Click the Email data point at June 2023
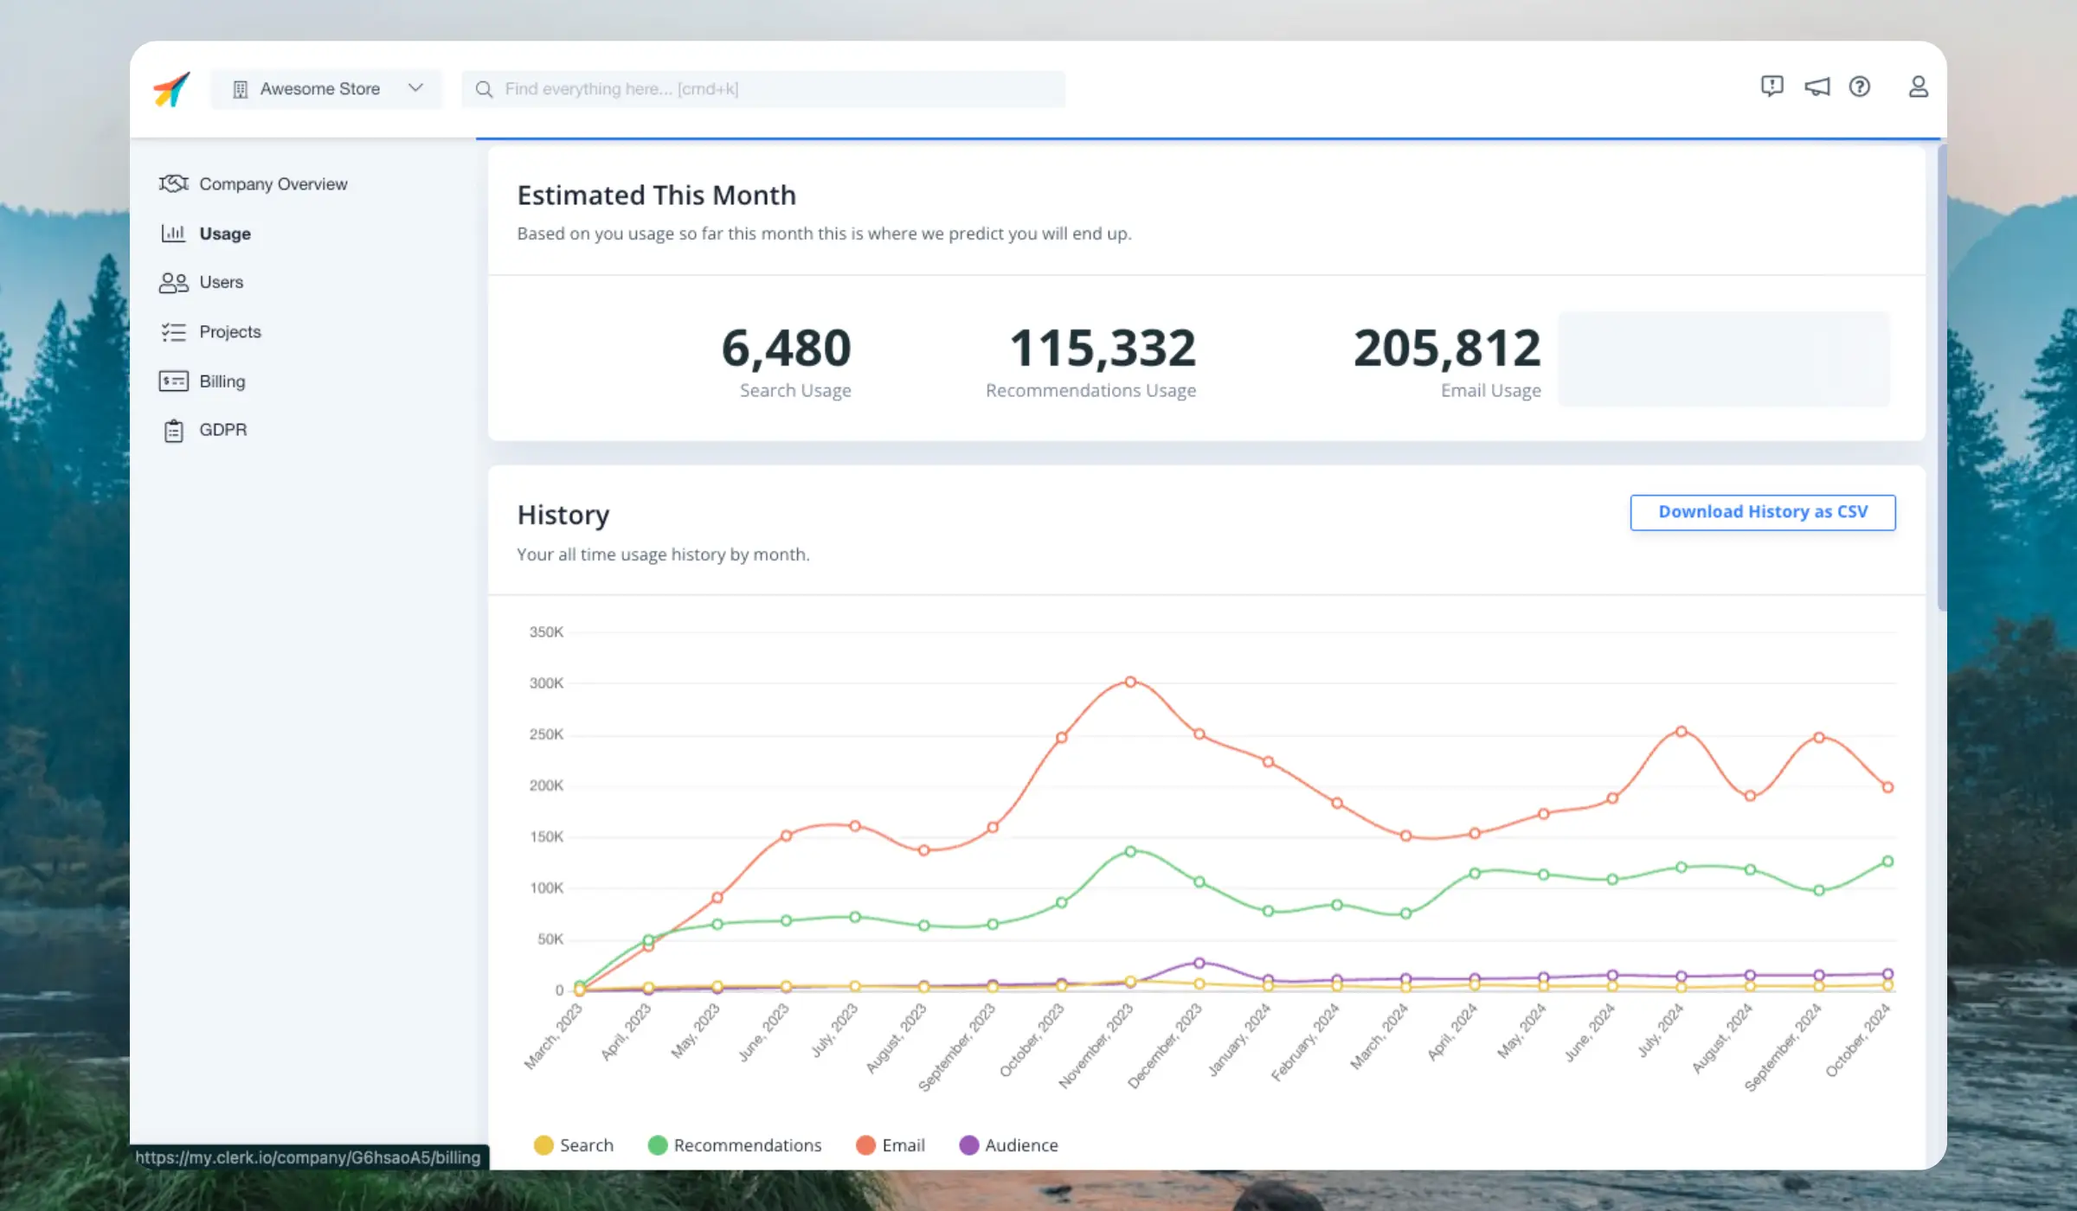The image size is (2077, 1211). point(787,836)
